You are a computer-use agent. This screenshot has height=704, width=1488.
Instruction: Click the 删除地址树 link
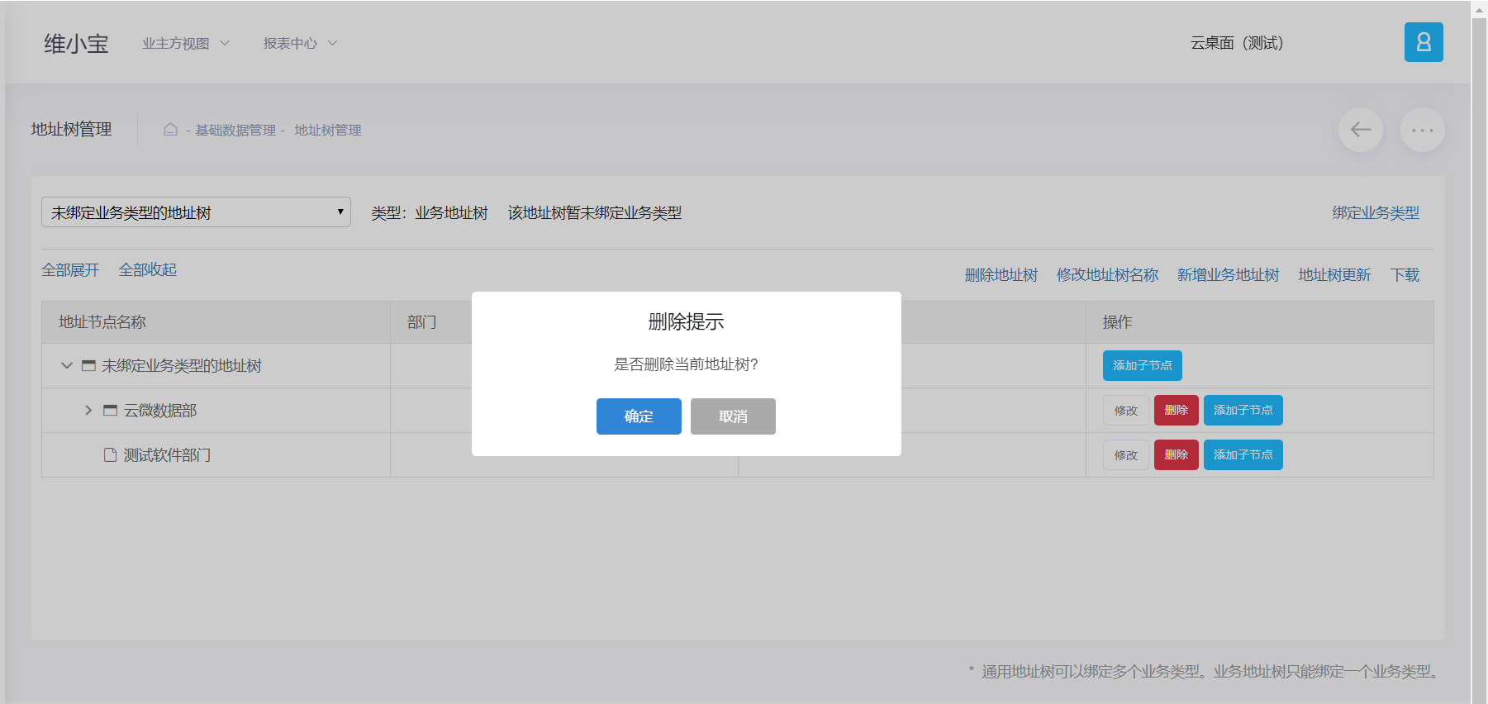pyautogui.click(x=1001, y=275)
